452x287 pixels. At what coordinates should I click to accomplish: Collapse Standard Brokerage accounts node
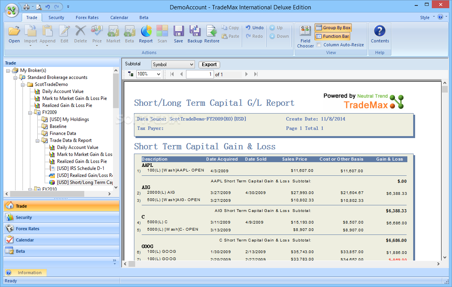point(15,77)
